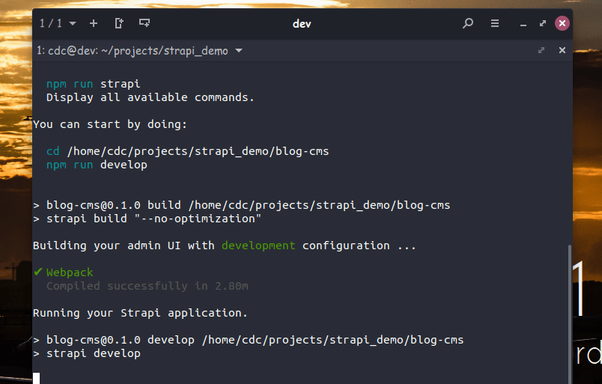Click the blog-cms directory path text
This screenshot has height=384, width=602.
198,151
